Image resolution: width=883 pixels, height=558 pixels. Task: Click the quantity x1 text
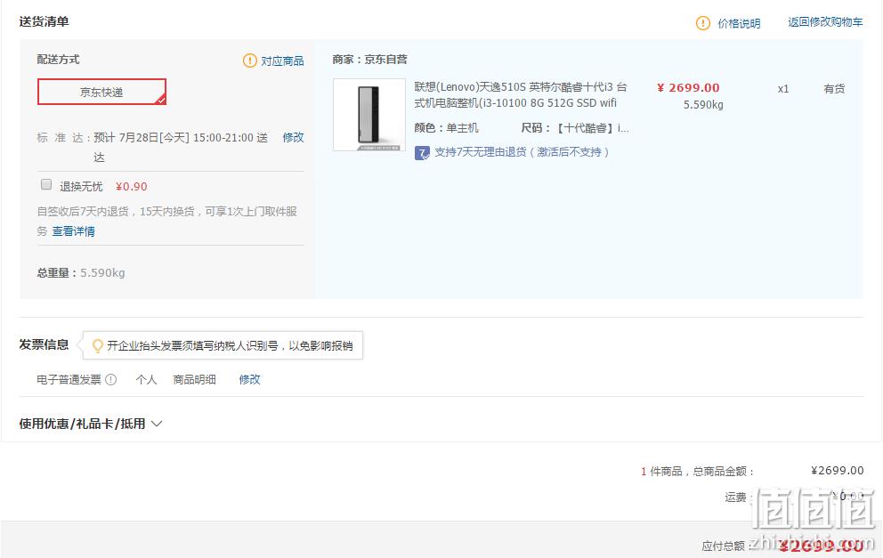(x=782, y=89)
